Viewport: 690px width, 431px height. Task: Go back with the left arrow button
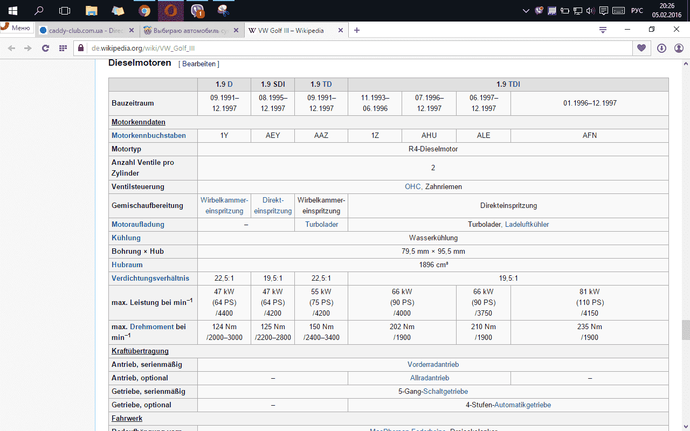[x=11, y=48]
